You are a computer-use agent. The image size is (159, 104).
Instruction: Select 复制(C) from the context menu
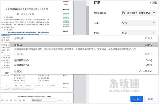(84, 45)
